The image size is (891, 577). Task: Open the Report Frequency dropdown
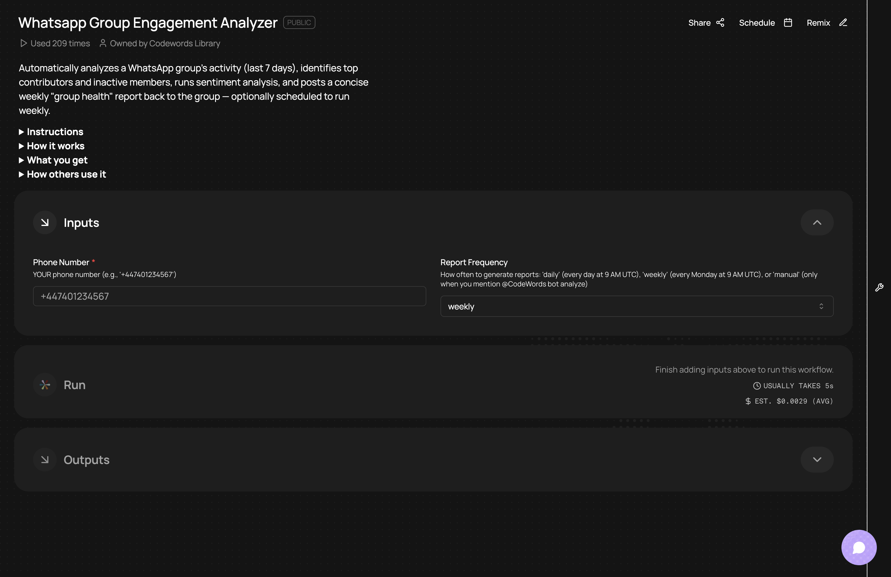pos(637,306)
